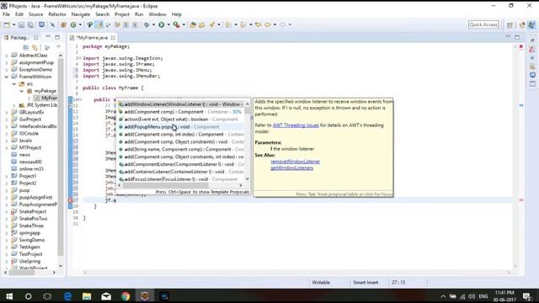Pick the addFocusListener proposal
The image size is (539, 303).
(x=181, y=179)
